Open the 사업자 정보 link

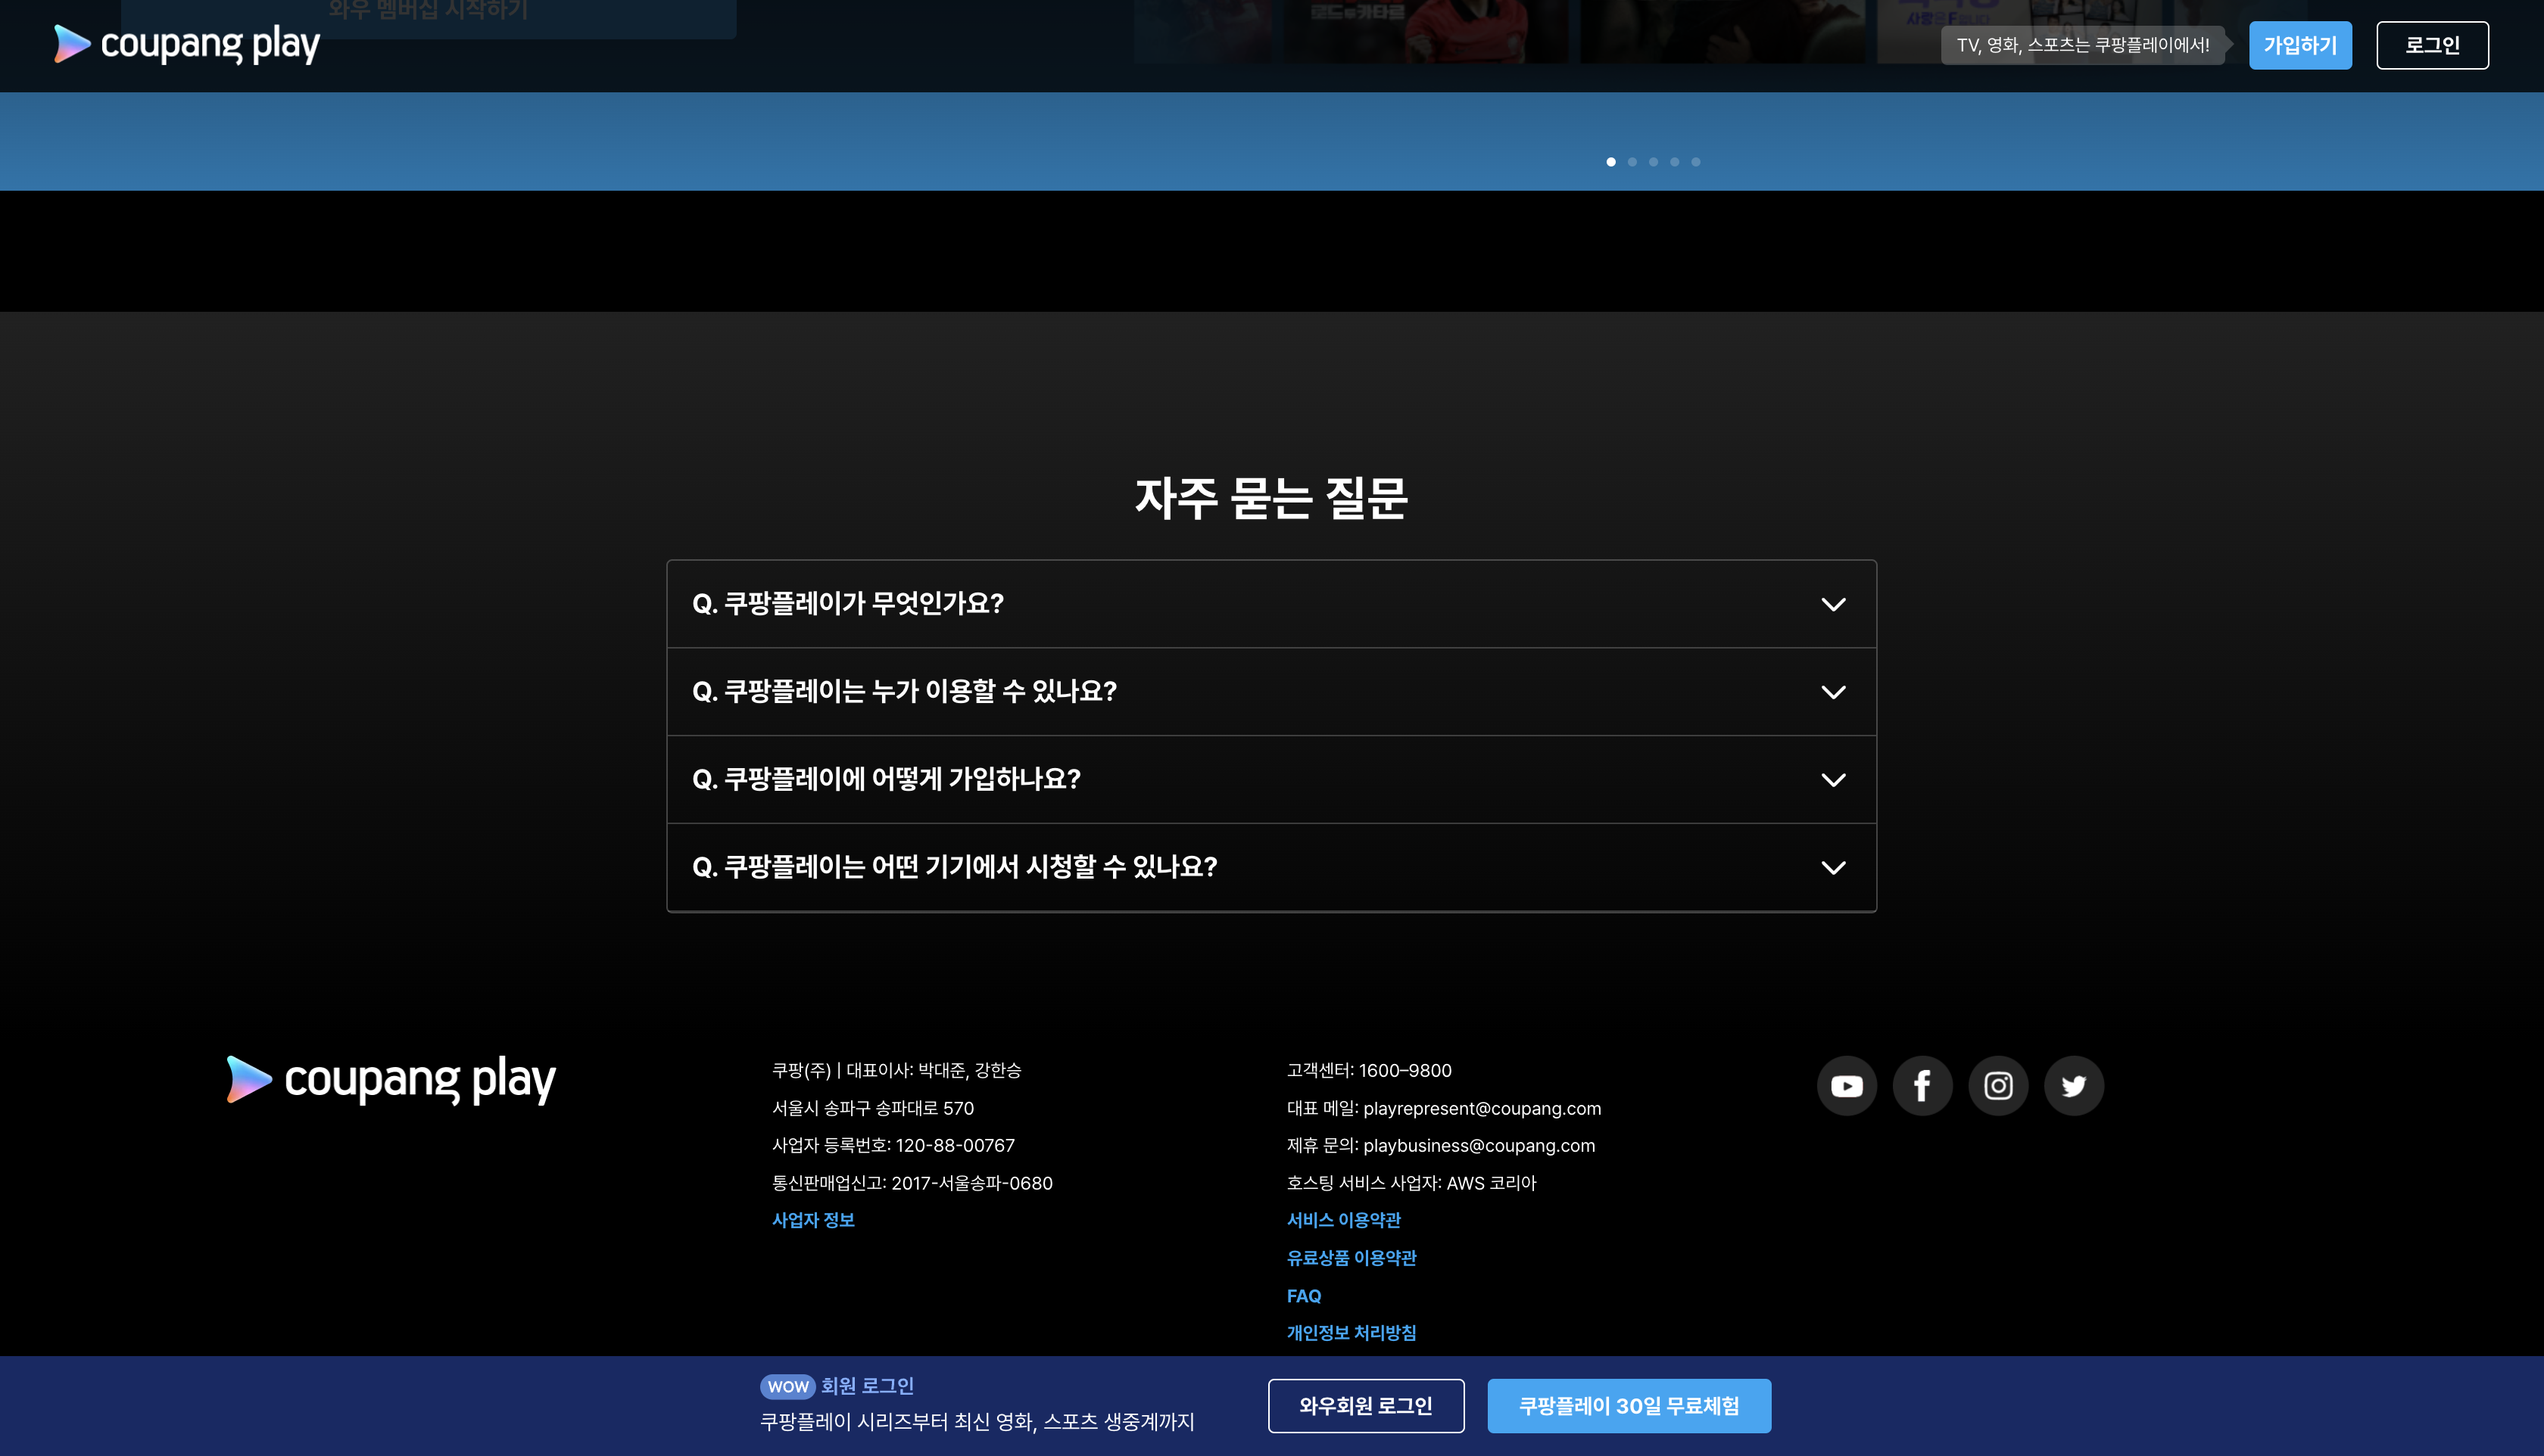(x=813, y=1220)
